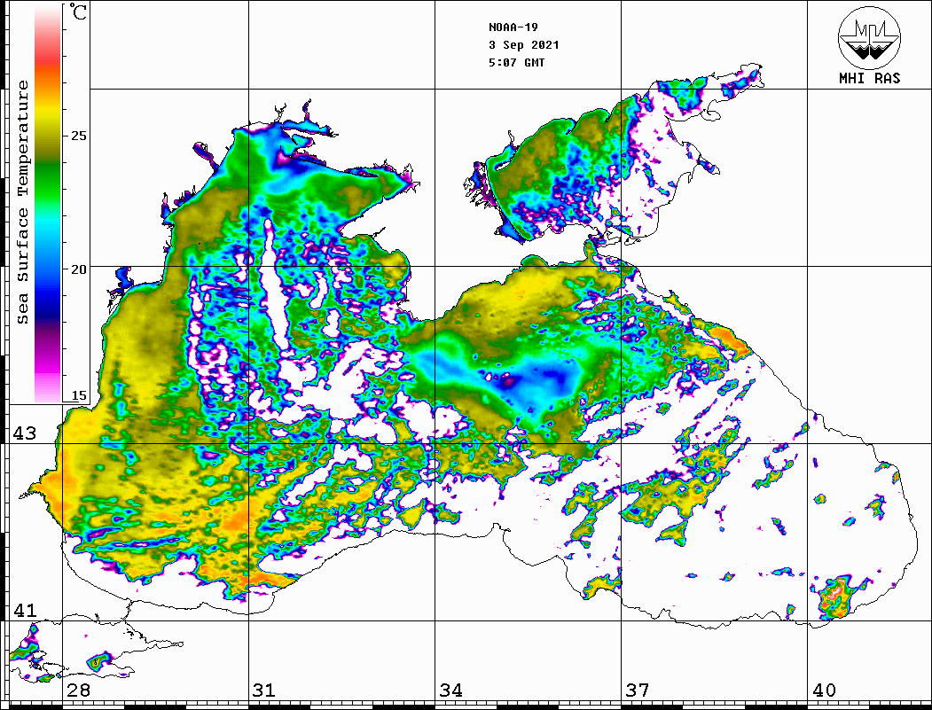The width and height of the screenshot is (932, 710).
Task: Click the '5:07 GMT' time text
Action: click(x=516, y=62)
